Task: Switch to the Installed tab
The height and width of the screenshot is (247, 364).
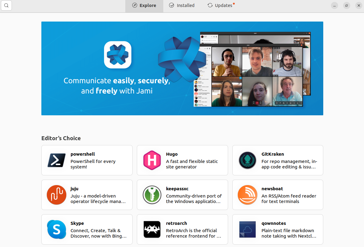Action: (x=182, y=5)
